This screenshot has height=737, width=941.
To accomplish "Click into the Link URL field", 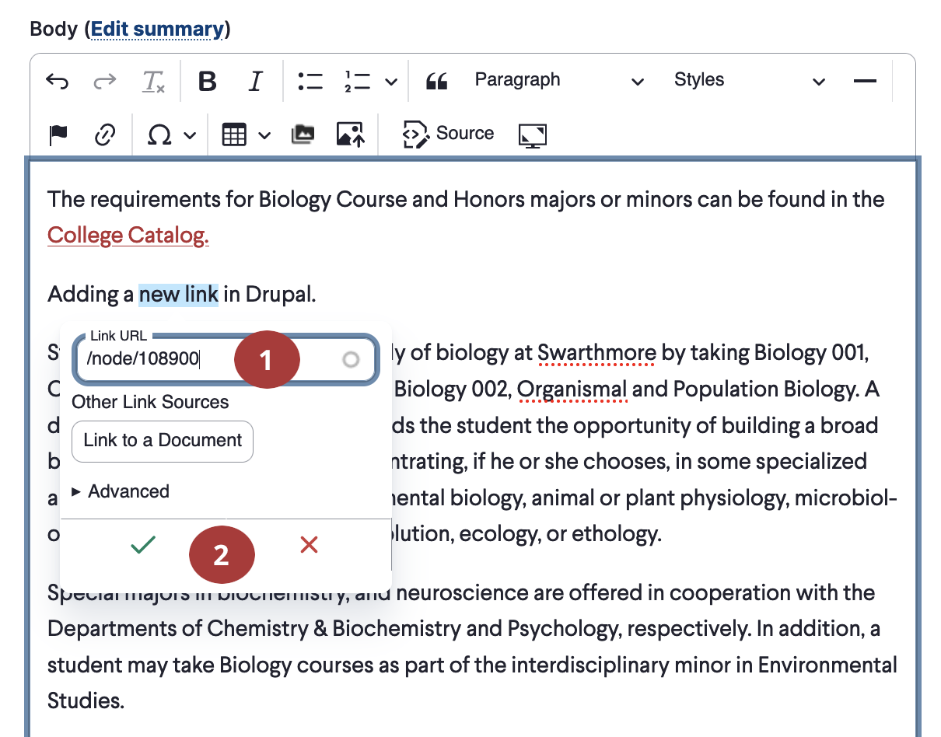I will (225, 358).
